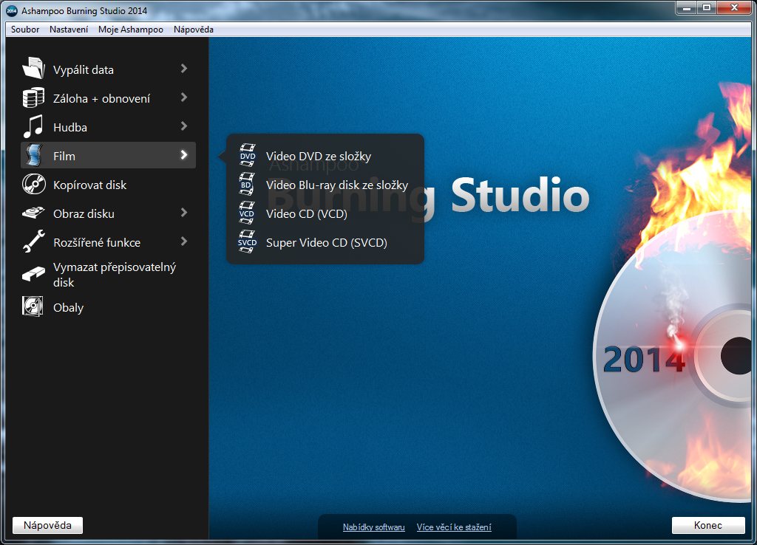Open the Více věcí ke stažení link
Viewport: 757px width, 545px height.
pos(454,527)
